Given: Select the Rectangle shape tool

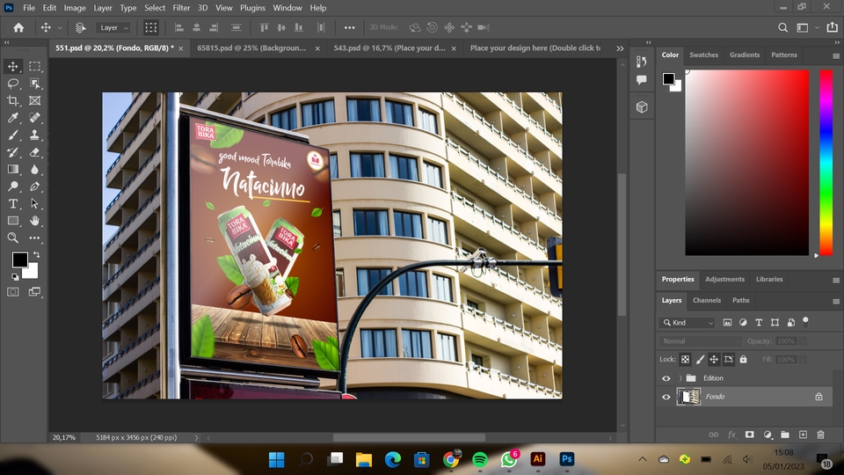Looking at the screenshot, I should (13, 220).
